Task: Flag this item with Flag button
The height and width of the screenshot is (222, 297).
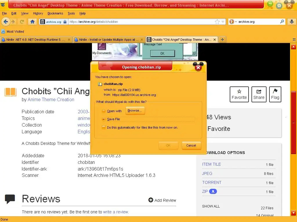Action: tap(275, 95)
